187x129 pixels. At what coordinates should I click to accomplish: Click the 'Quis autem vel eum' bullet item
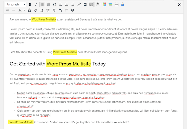pos(97,113)
